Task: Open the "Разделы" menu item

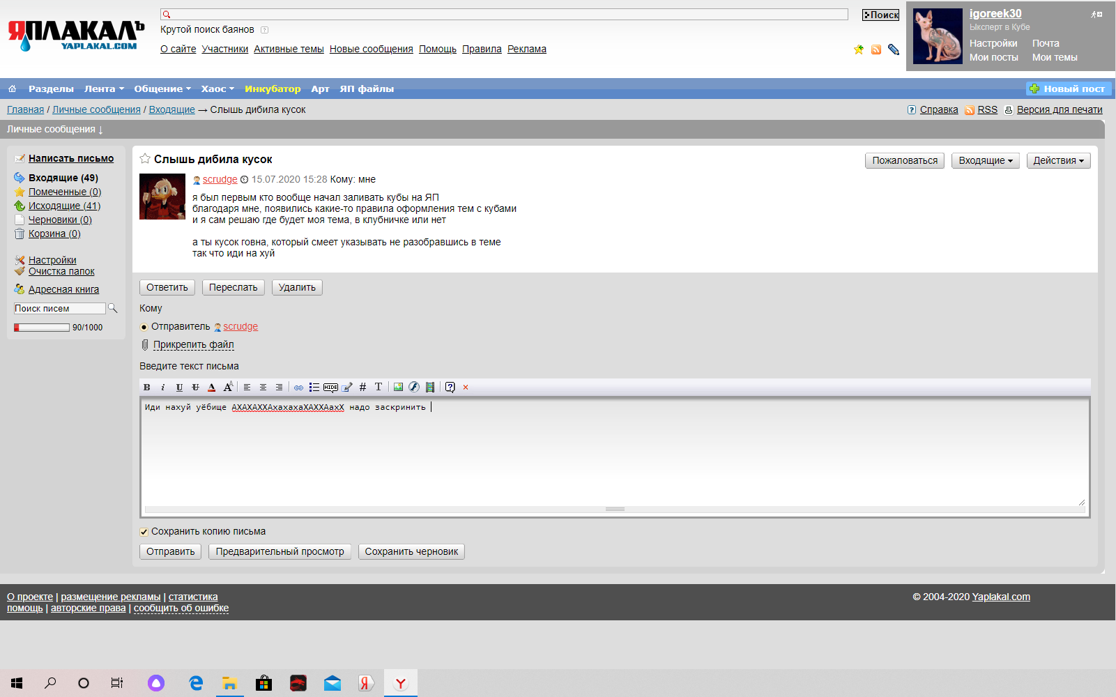Action: [x=51, y=89]
